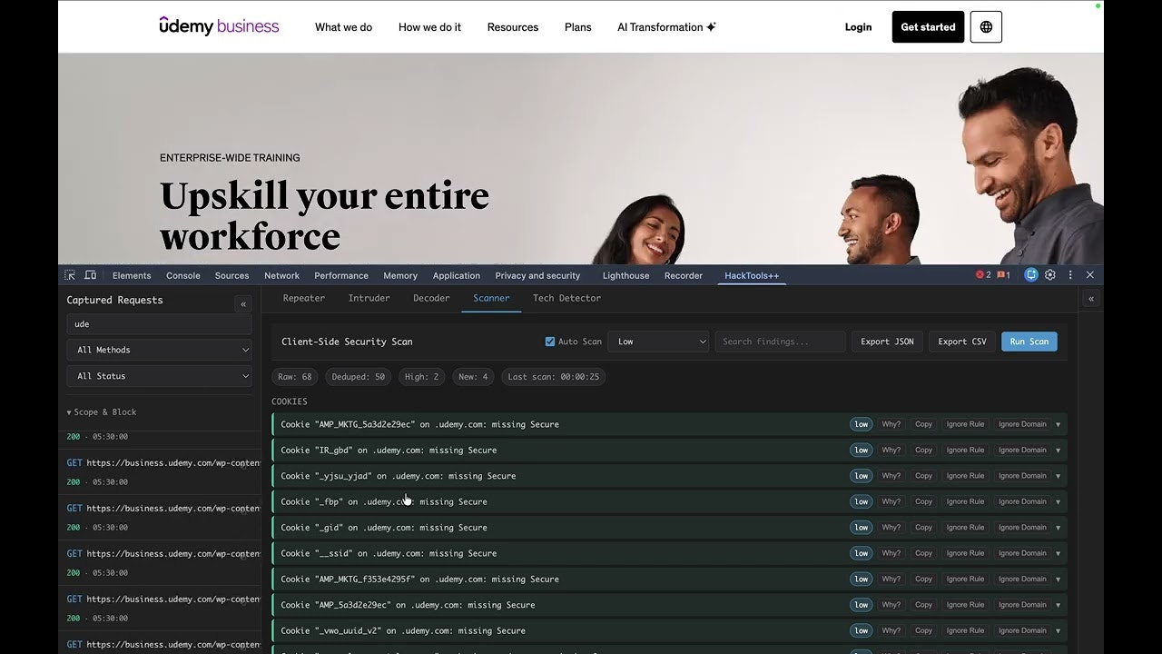Click the orange issues indicator icon
Image resolution: width=1162 pixels, height=654 pixels.
point(1000,275)
